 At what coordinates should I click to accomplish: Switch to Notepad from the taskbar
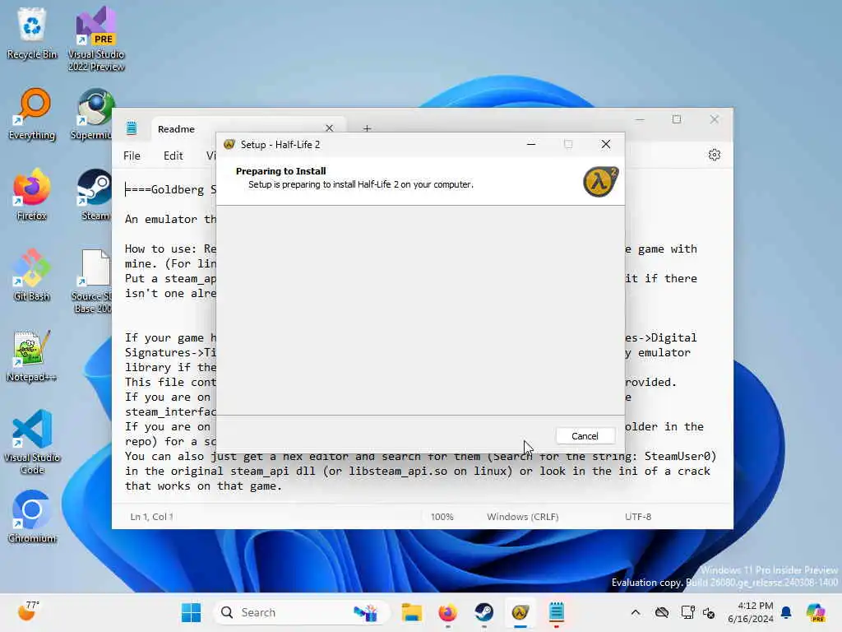557,612
